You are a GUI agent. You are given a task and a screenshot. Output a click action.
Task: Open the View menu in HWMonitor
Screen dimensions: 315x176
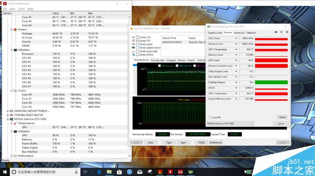[x=13, y=9]
